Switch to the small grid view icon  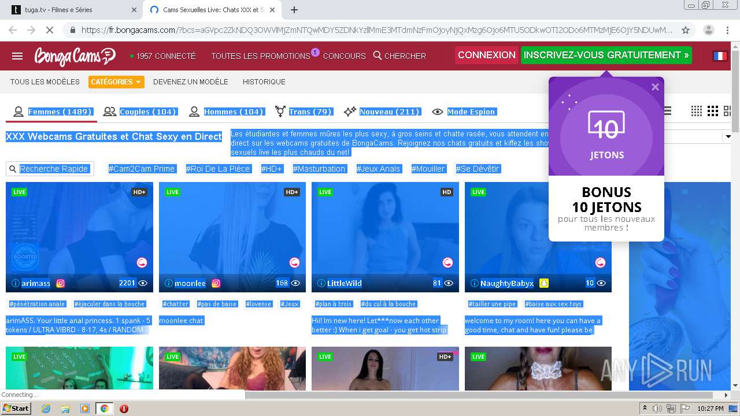tap(697, 111)
